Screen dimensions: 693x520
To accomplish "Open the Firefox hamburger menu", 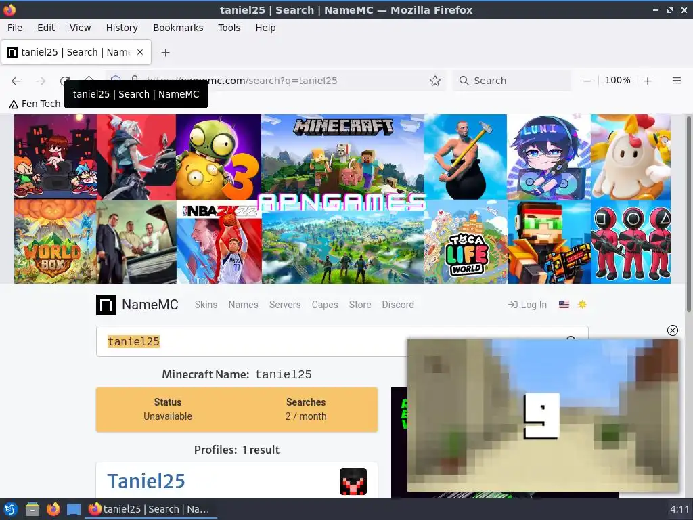I will [677, 81].
